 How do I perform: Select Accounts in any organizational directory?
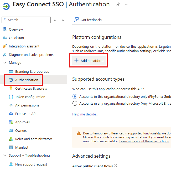75,103
